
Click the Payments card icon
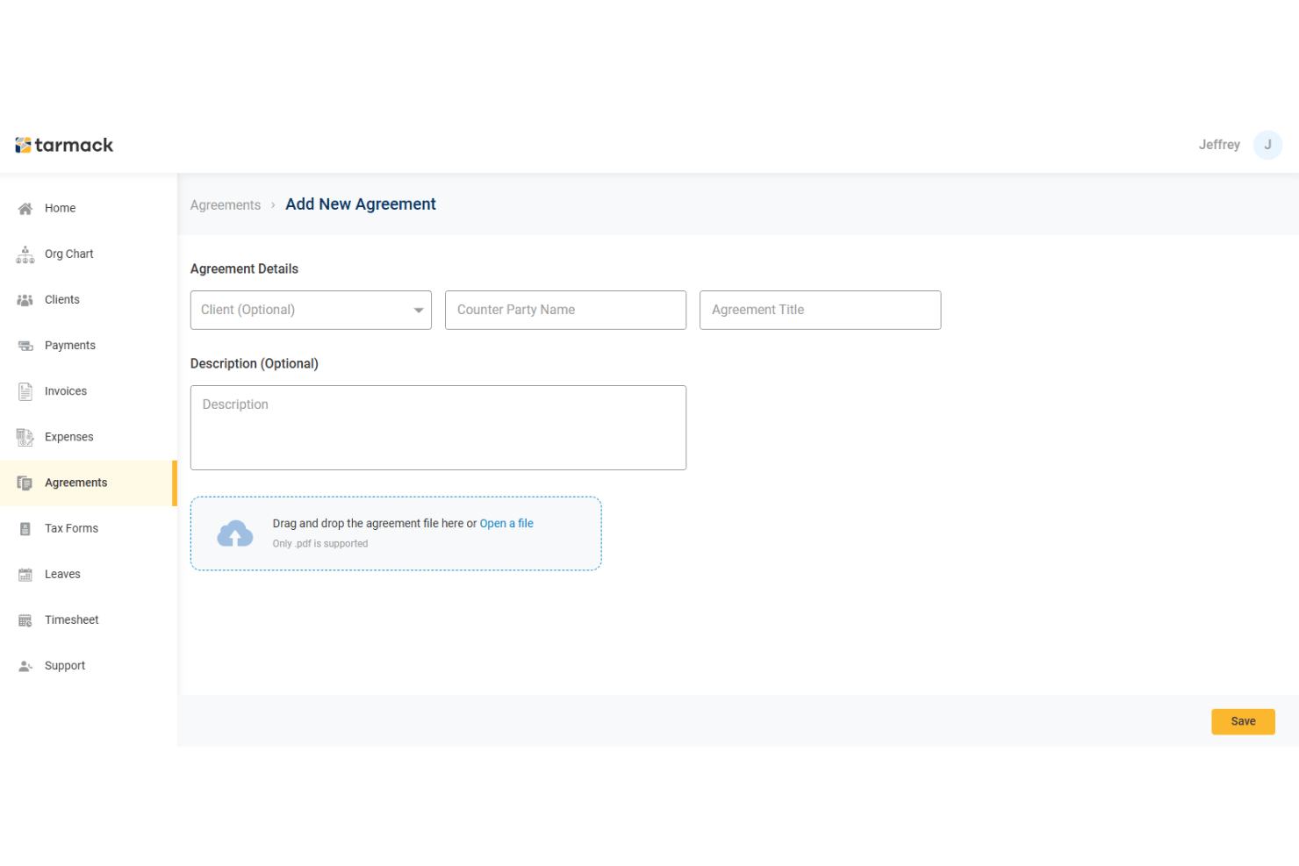[x=25, y=346]
